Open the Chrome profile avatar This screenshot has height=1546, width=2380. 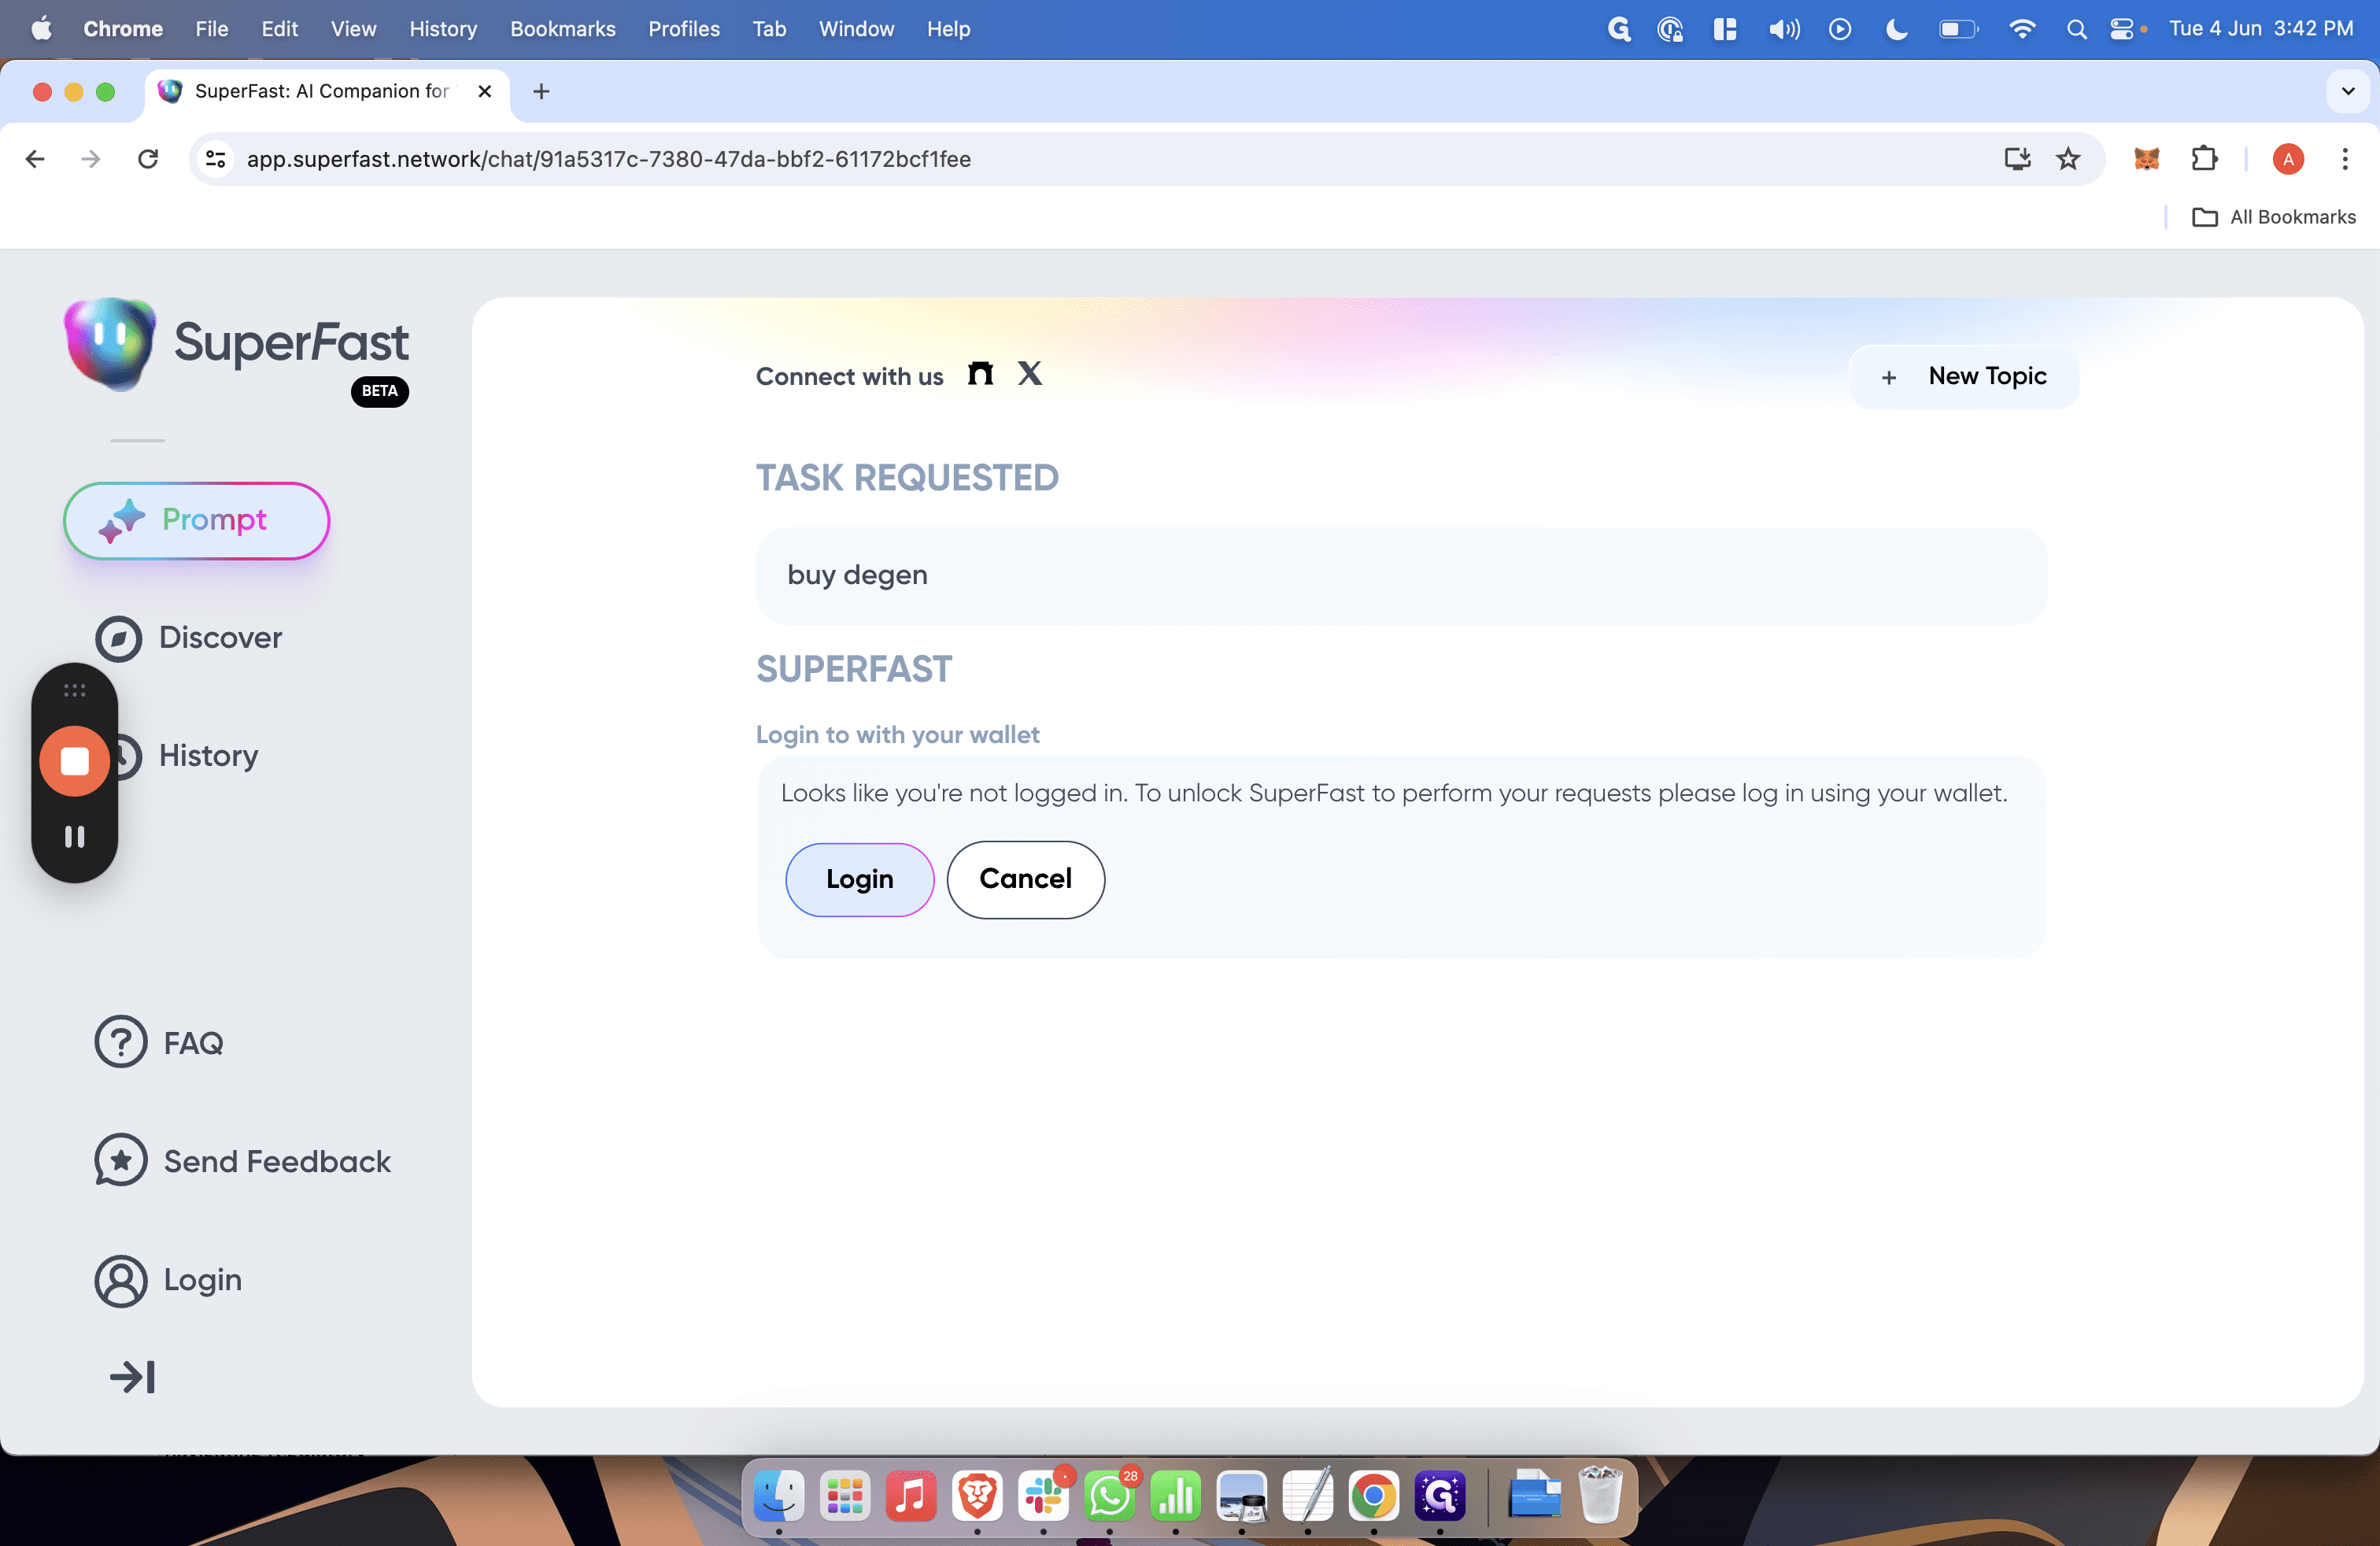[x=2288, y=159]
